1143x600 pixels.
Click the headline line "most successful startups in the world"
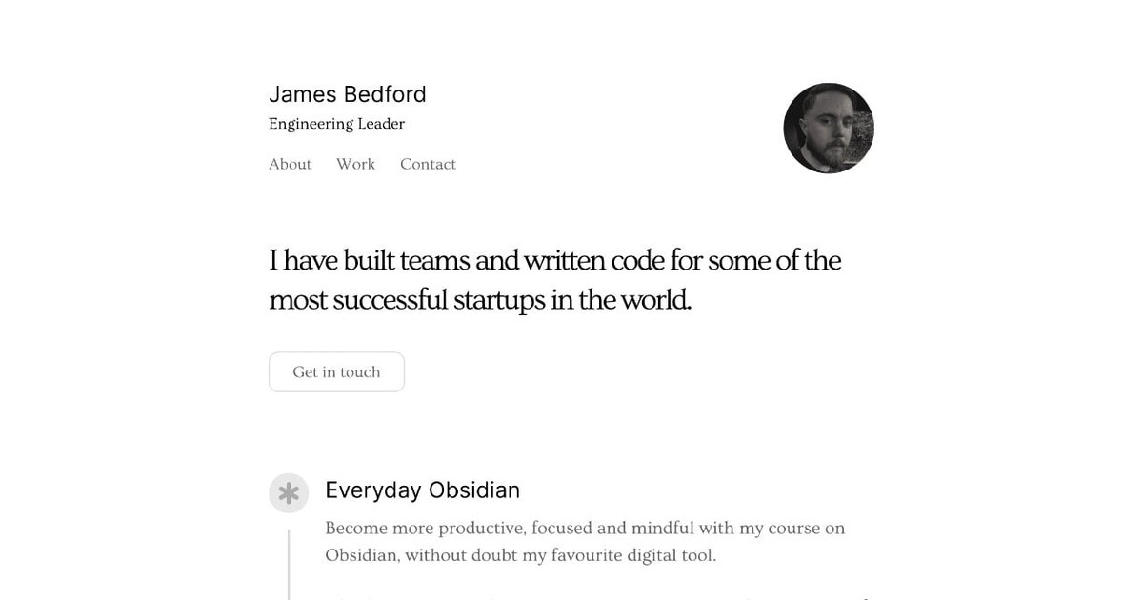tap(480, 300)
